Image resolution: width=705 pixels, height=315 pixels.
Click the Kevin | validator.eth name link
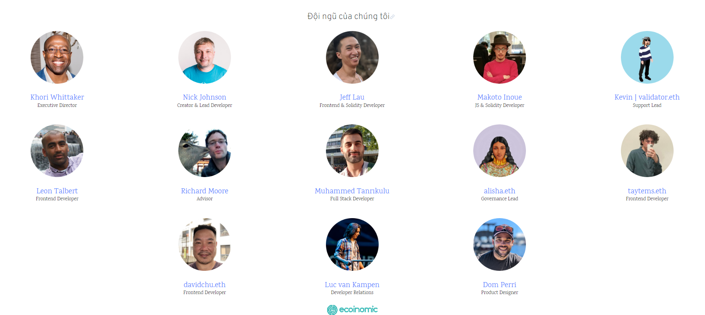pos(647,97)
